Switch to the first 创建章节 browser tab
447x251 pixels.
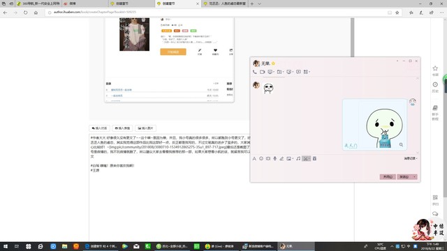pyautogui.click(x=132, y=3)
